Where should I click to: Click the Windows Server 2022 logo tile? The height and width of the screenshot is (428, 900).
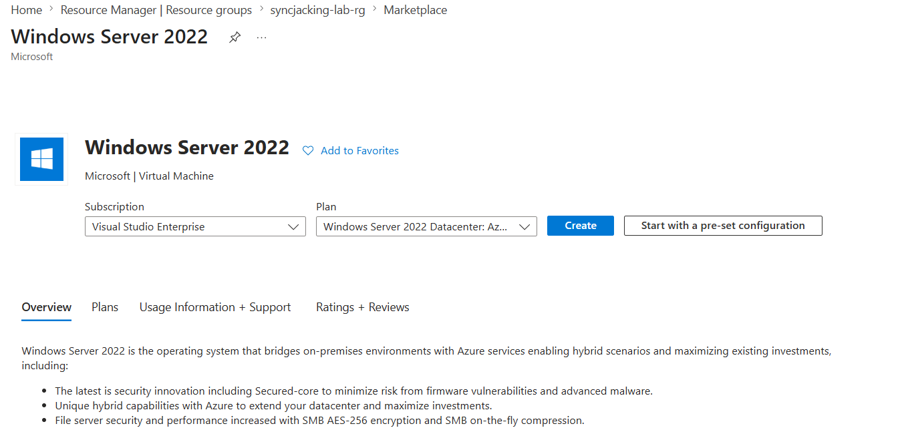(x=41, y=159)
